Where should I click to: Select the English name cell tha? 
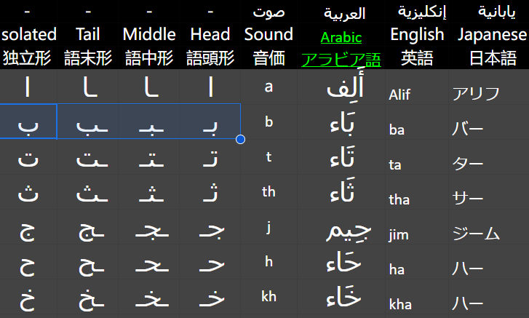pyautogui.click(x=416, y=199)
